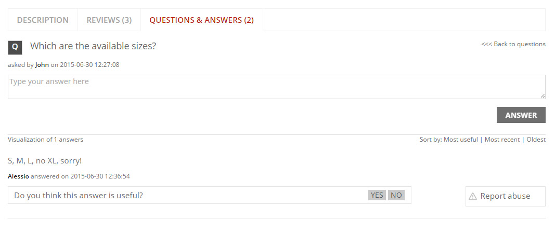Click the warning triangle icon

(473, 196)
